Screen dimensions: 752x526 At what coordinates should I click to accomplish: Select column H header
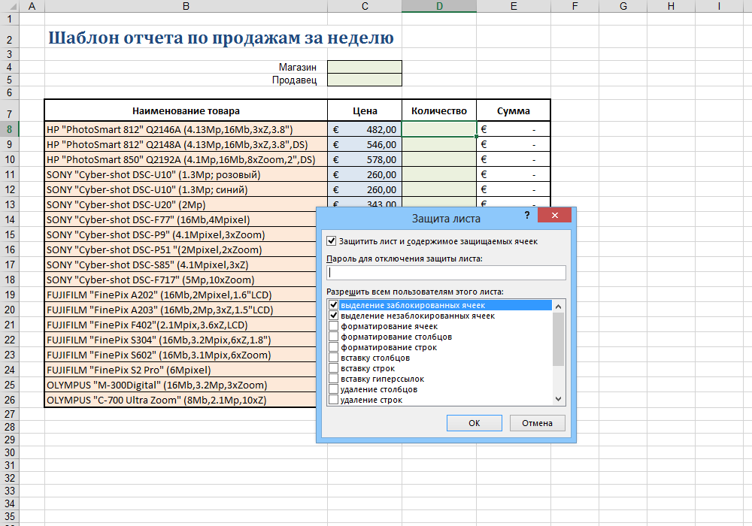point(671,6)
